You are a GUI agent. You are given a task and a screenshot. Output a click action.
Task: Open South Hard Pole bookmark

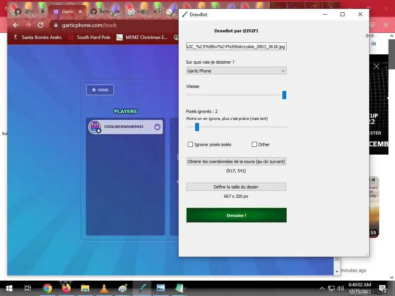pos(89,37)
